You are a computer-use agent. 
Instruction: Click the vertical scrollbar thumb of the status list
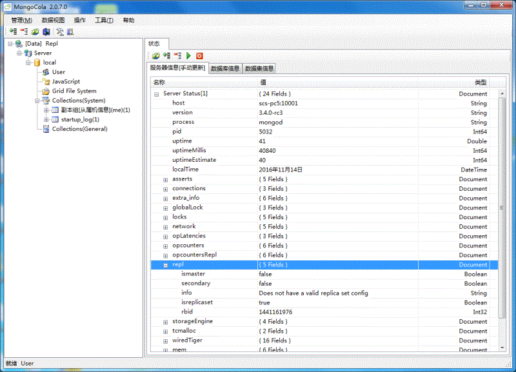[x=502, y=208]
